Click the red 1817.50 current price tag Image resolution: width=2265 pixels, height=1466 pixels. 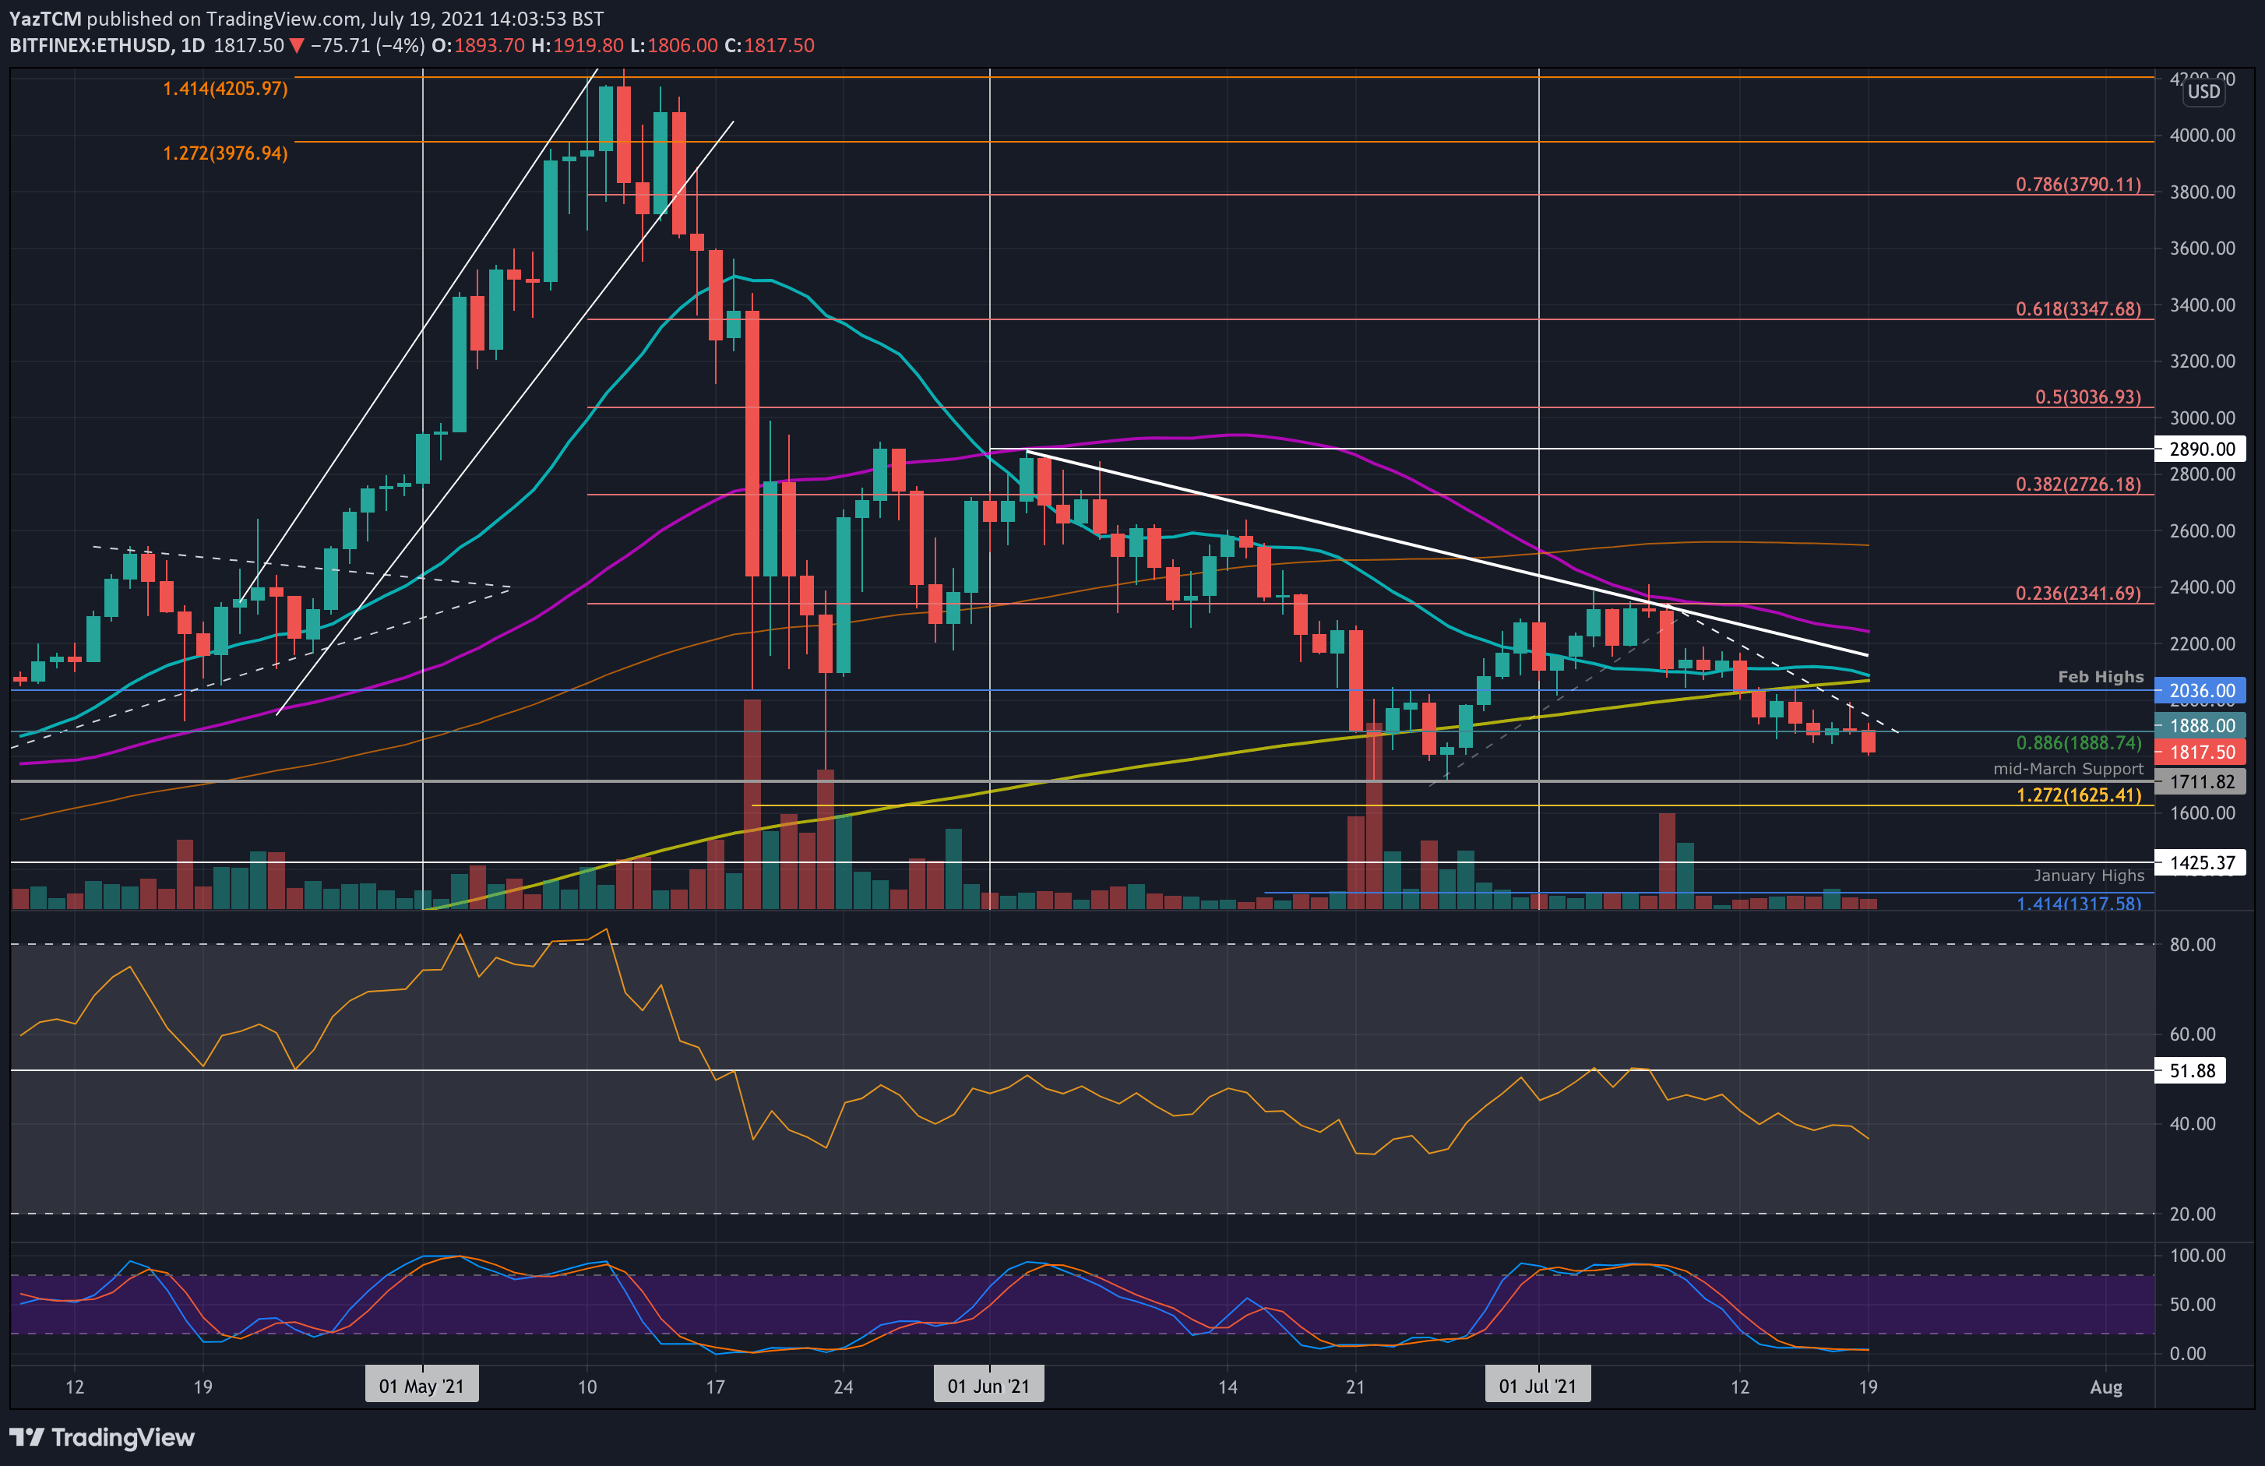[x=2200, y=752]
